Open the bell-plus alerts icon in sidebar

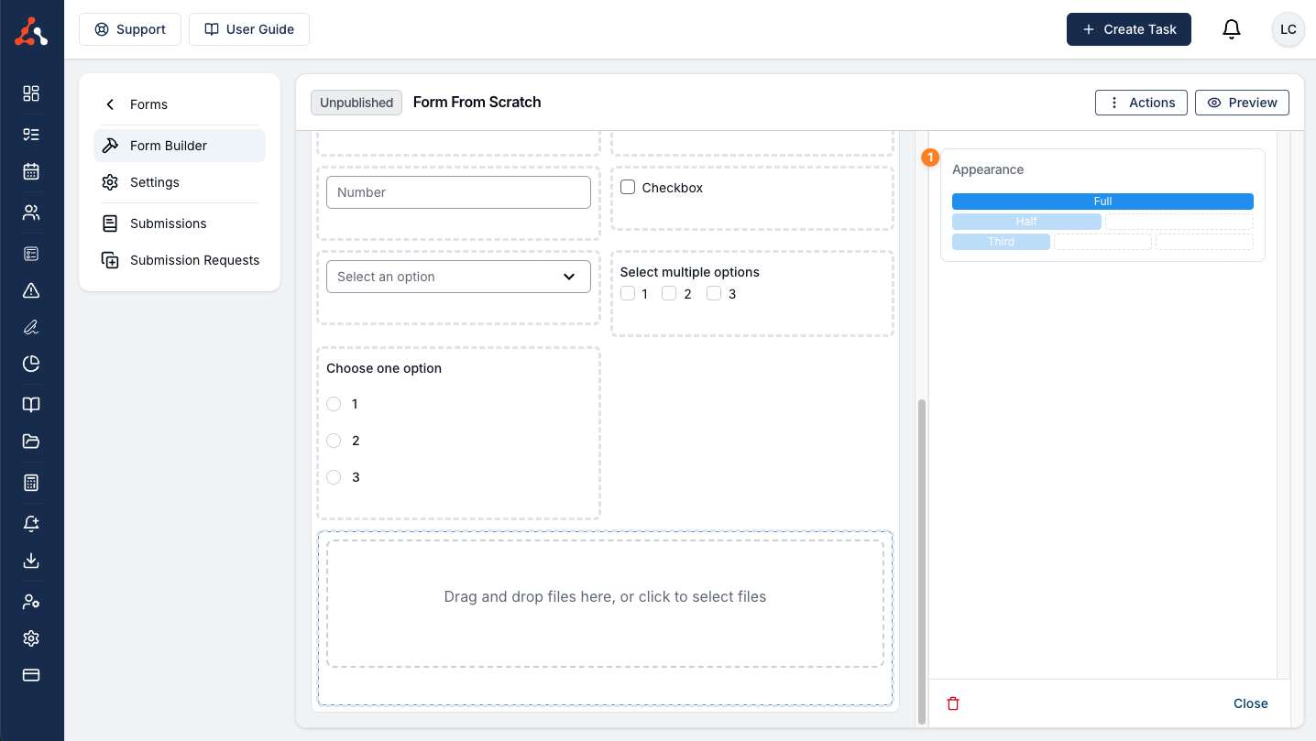pyautogui.click(x=31, y=524)
